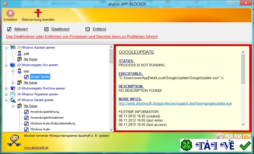Toggle the Aktiviert checkbox
Viewport: 254px width, 154px height.
click(x=9, y=29)
